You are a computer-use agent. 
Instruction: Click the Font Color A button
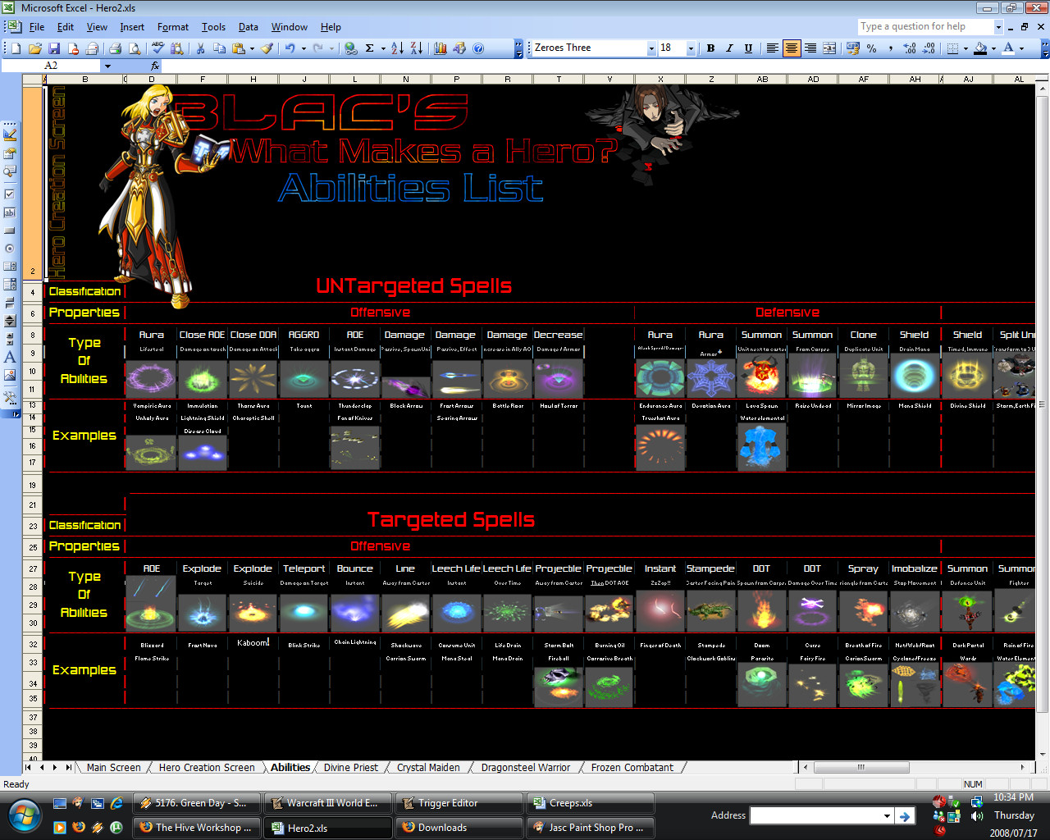(1008, 48)
